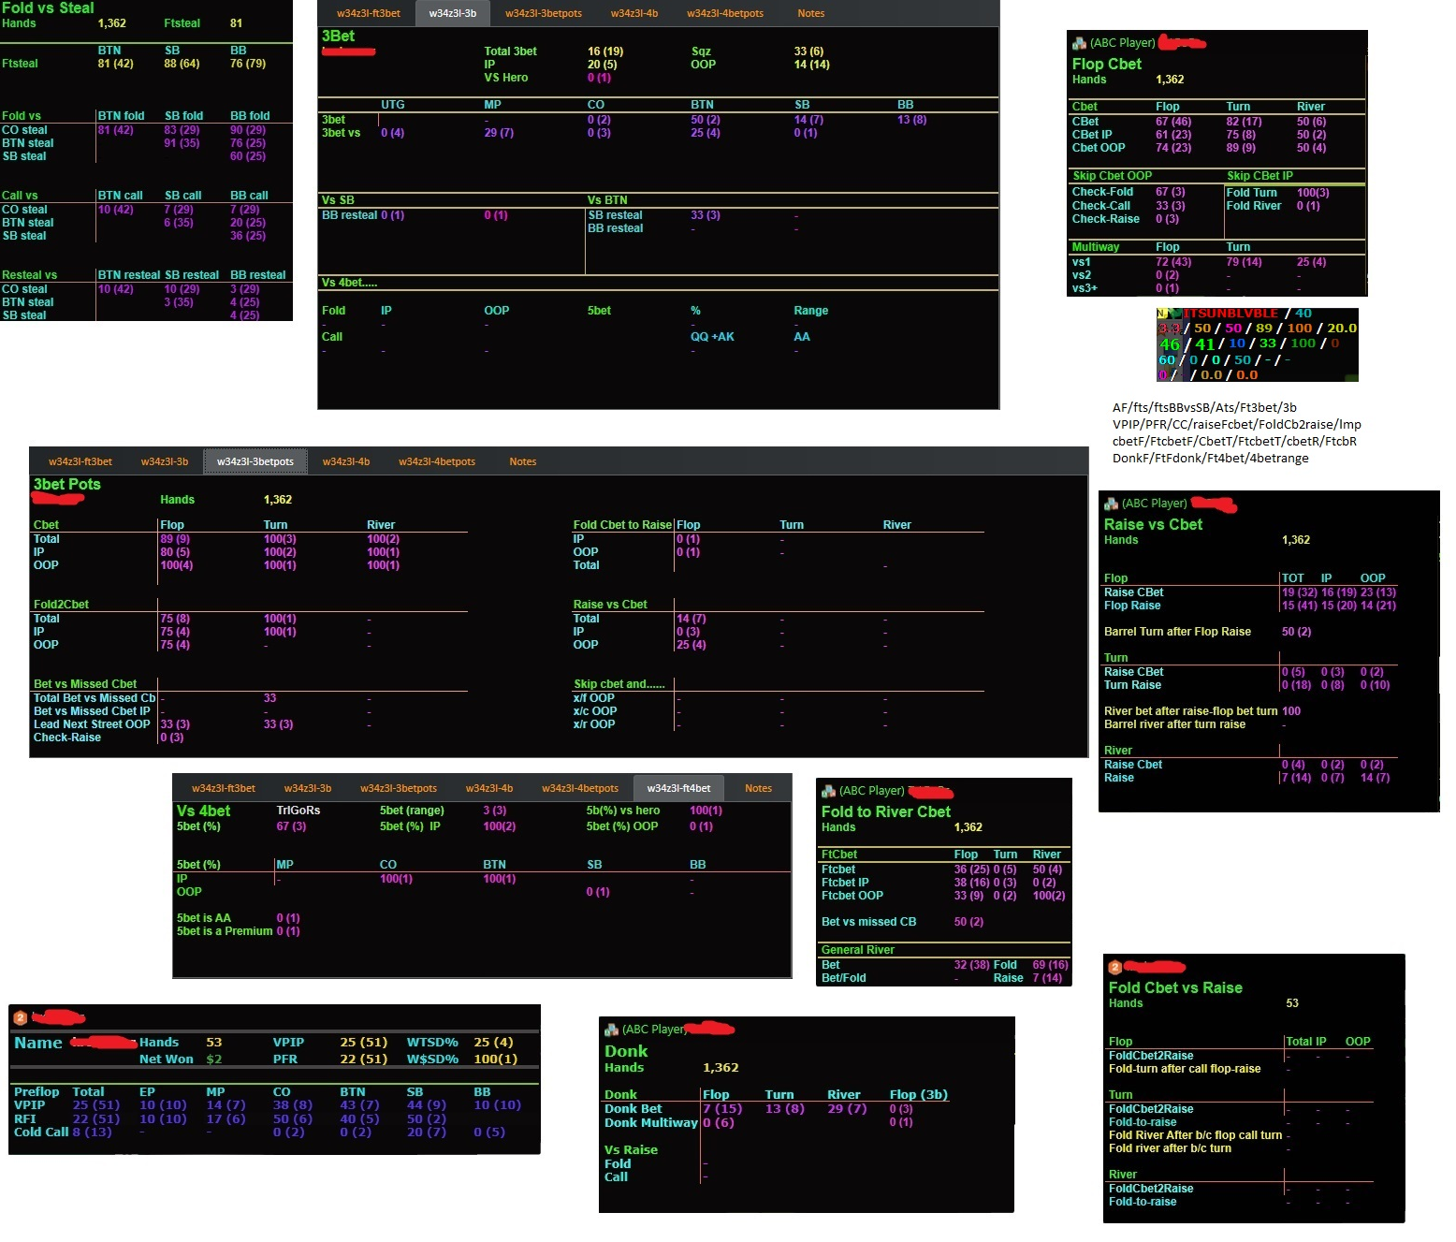1456x1242 pixels.
Task: Click the 'General River' section header
Action: click(x=858, y=950)
